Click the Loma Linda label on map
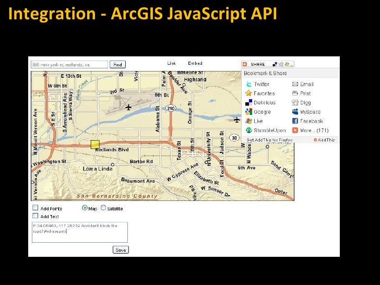 click(x=98, y=169)
